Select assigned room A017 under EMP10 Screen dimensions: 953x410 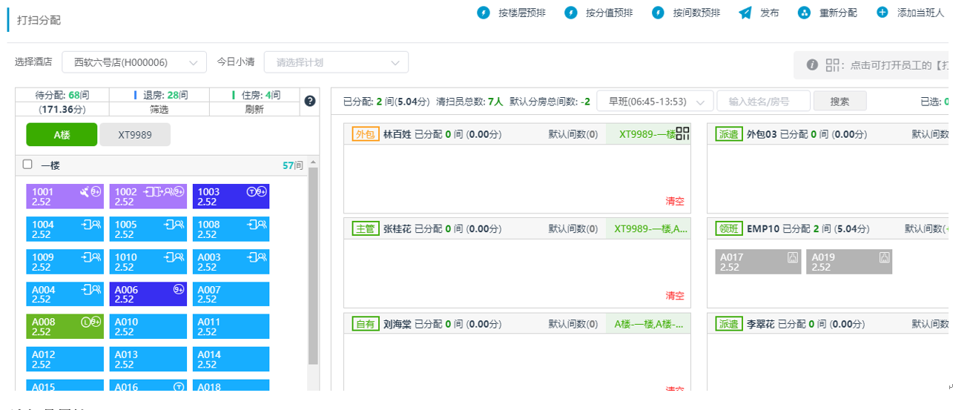click(x=757, y=262)
